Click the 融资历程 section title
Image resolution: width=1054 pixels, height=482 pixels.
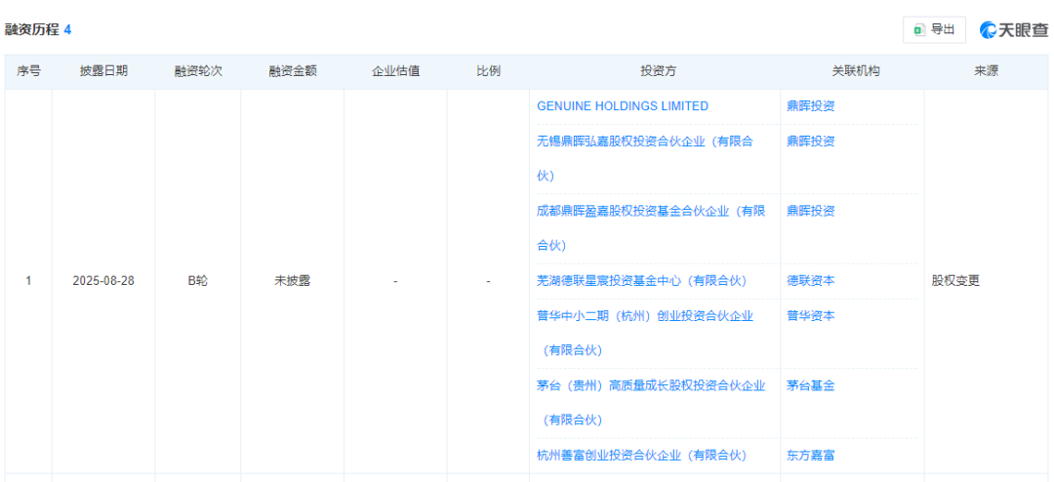(x=32, y=29)
